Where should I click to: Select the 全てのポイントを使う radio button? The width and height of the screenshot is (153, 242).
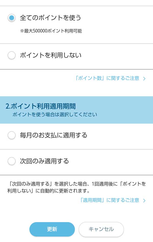[11, 18]
